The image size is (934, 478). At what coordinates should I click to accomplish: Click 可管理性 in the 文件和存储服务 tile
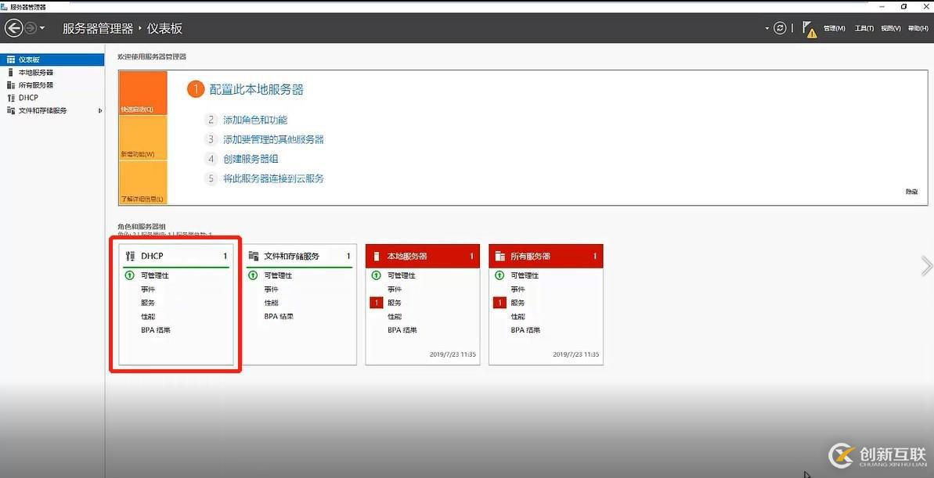pos(278,275)
